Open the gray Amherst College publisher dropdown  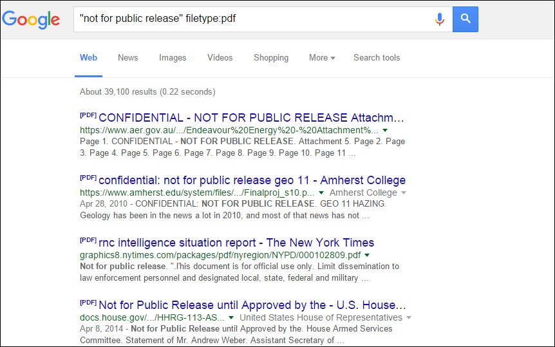click(x=404, y=192)
